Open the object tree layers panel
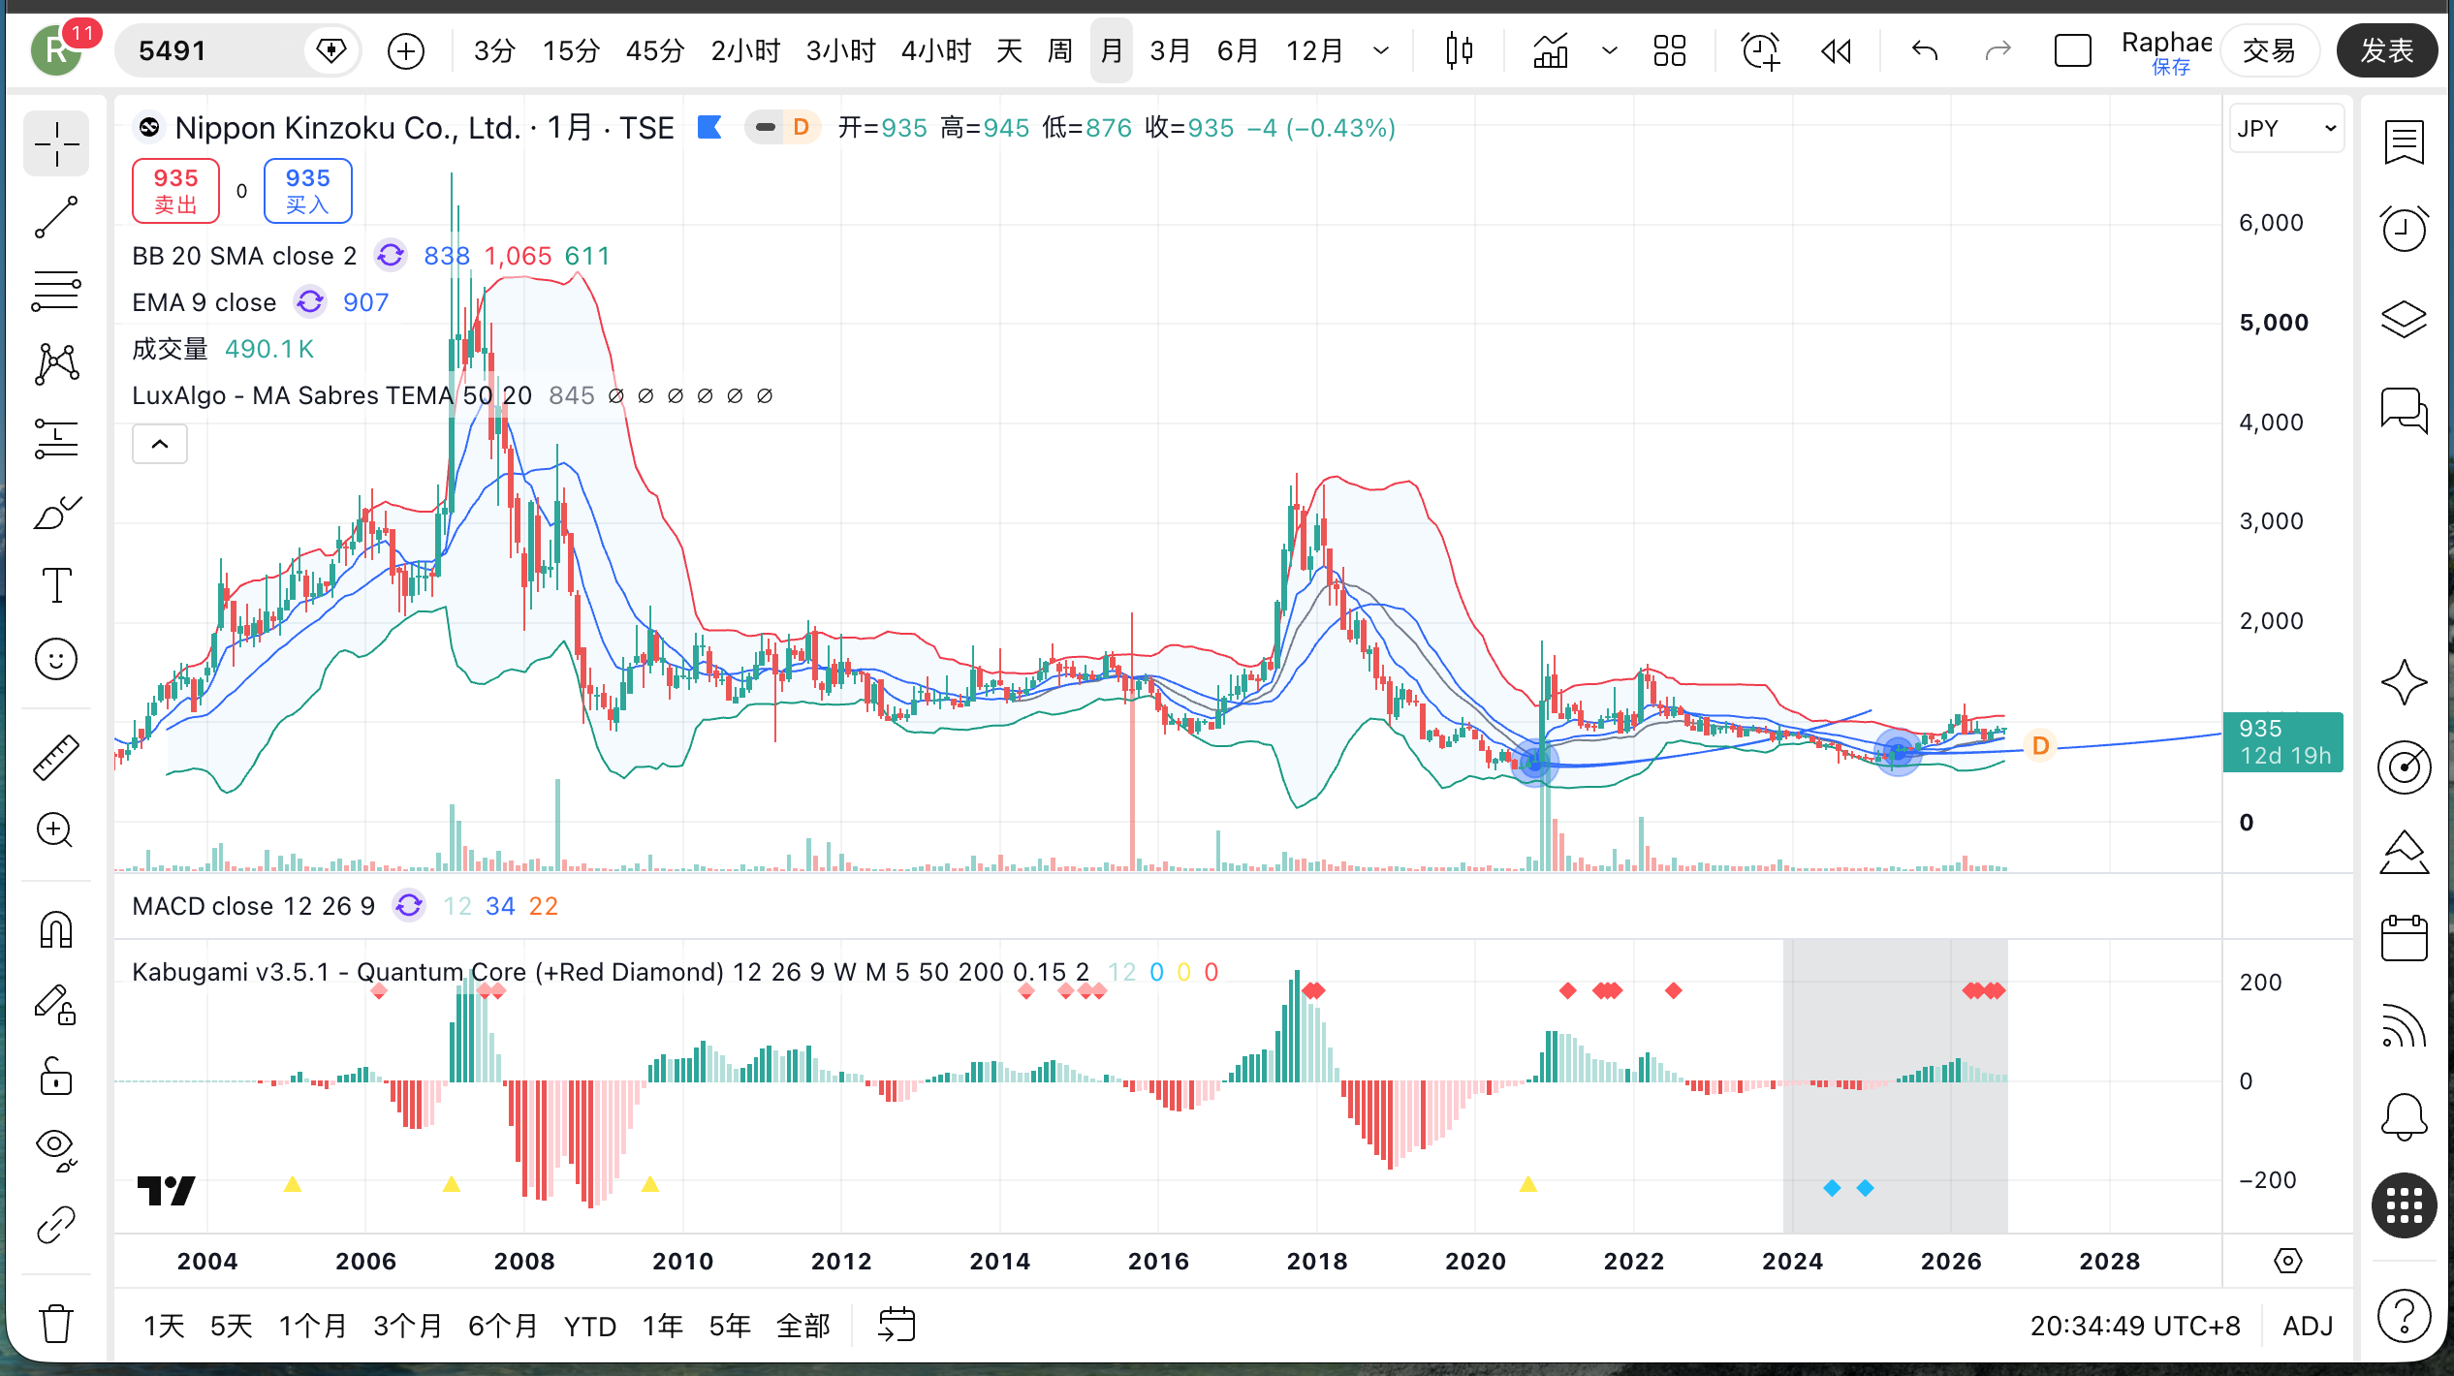2454x1376 pixels. (2404, 318)
